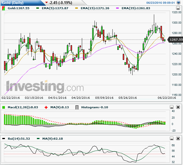Viewport: 183px width, 165px height.
Task: Click the EMA(35):1261.83 legend label
Action: click(136, 8)
